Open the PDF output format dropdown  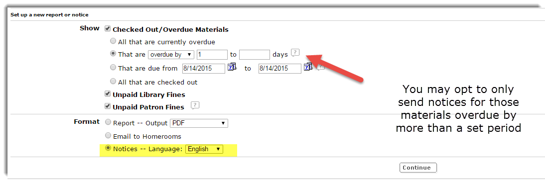pos(199,123)
